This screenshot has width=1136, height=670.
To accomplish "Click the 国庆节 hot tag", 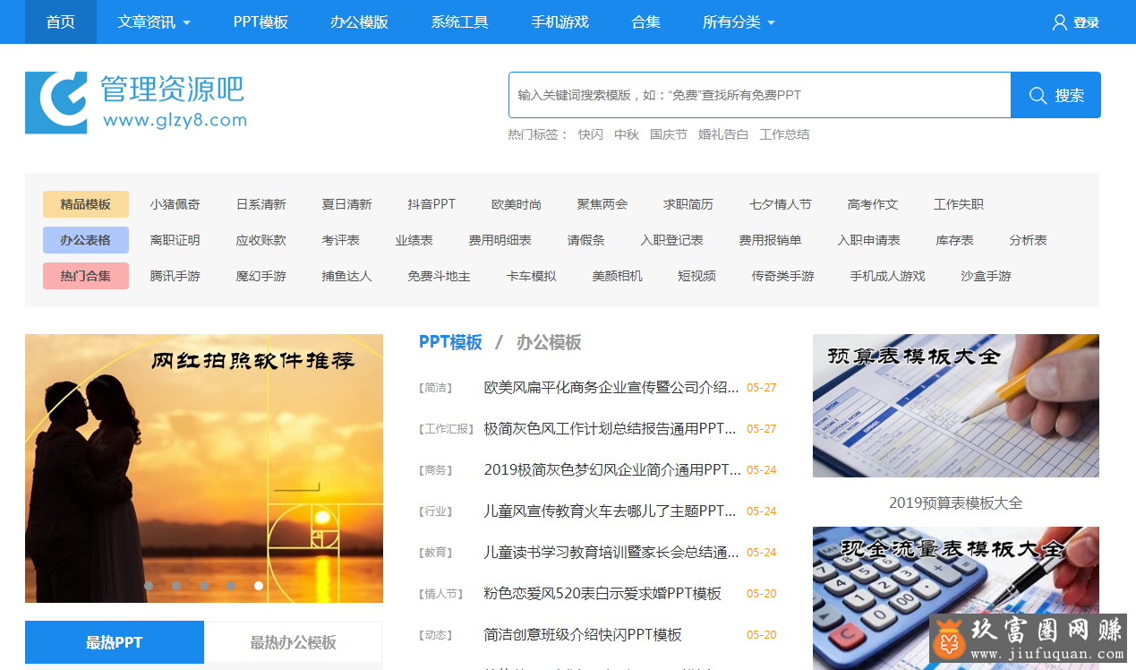I will click(668, 134).
